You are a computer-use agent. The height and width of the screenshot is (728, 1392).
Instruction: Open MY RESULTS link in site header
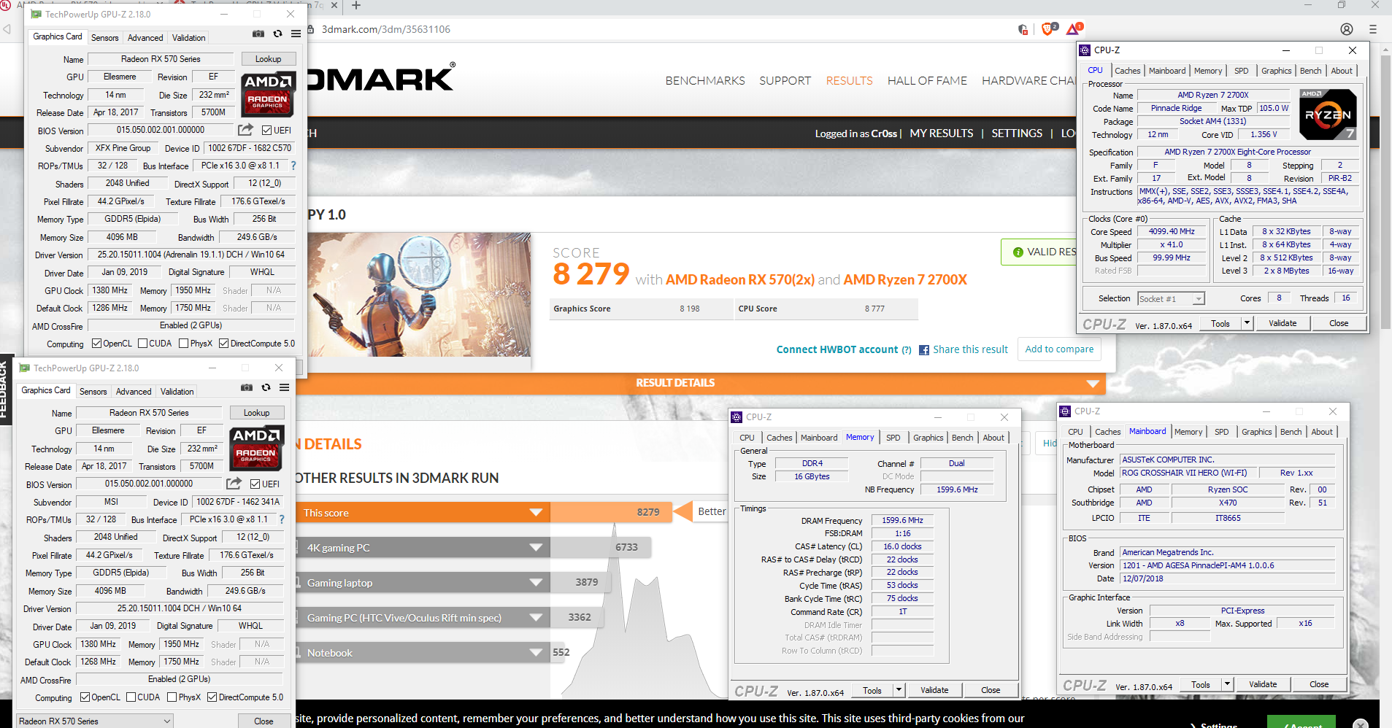pos(941,133)
